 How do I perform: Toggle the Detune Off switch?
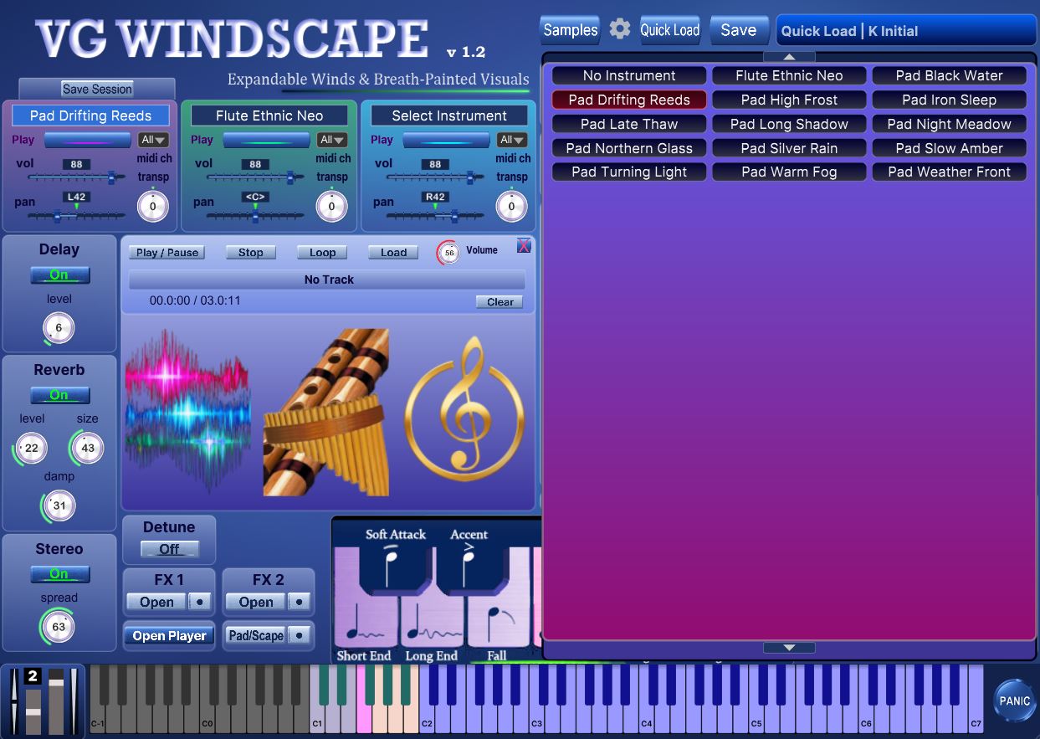pyautogui.click(x=169, y=549)
